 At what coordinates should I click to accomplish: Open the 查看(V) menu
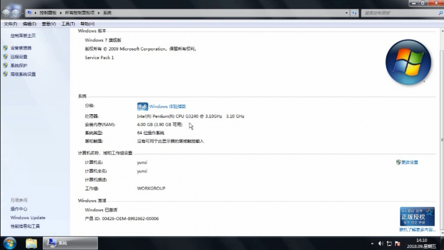49,24
